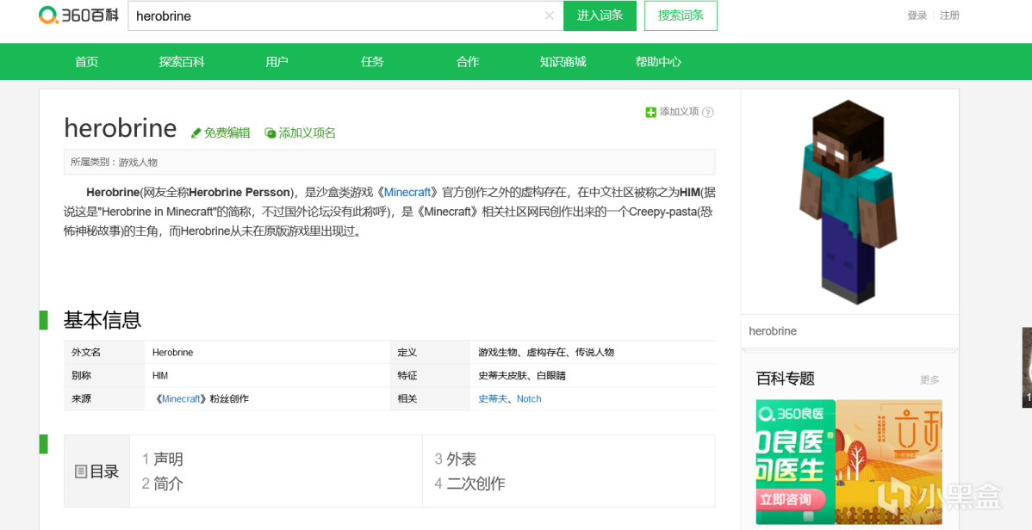Image resolution: width=1032 pixels, height=530 pixels.
Task: Open the 知识商城 navigation item
Action: tap(563, 62)
